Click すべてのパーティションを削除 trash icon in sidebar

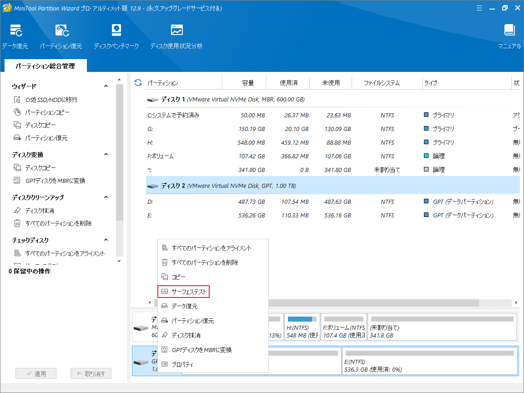17,223
